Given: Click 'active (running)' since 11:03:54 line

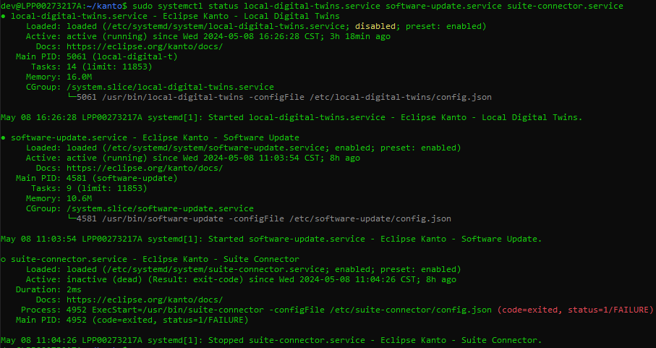Looking at the screenshot, I should click(x=107, y=158).
